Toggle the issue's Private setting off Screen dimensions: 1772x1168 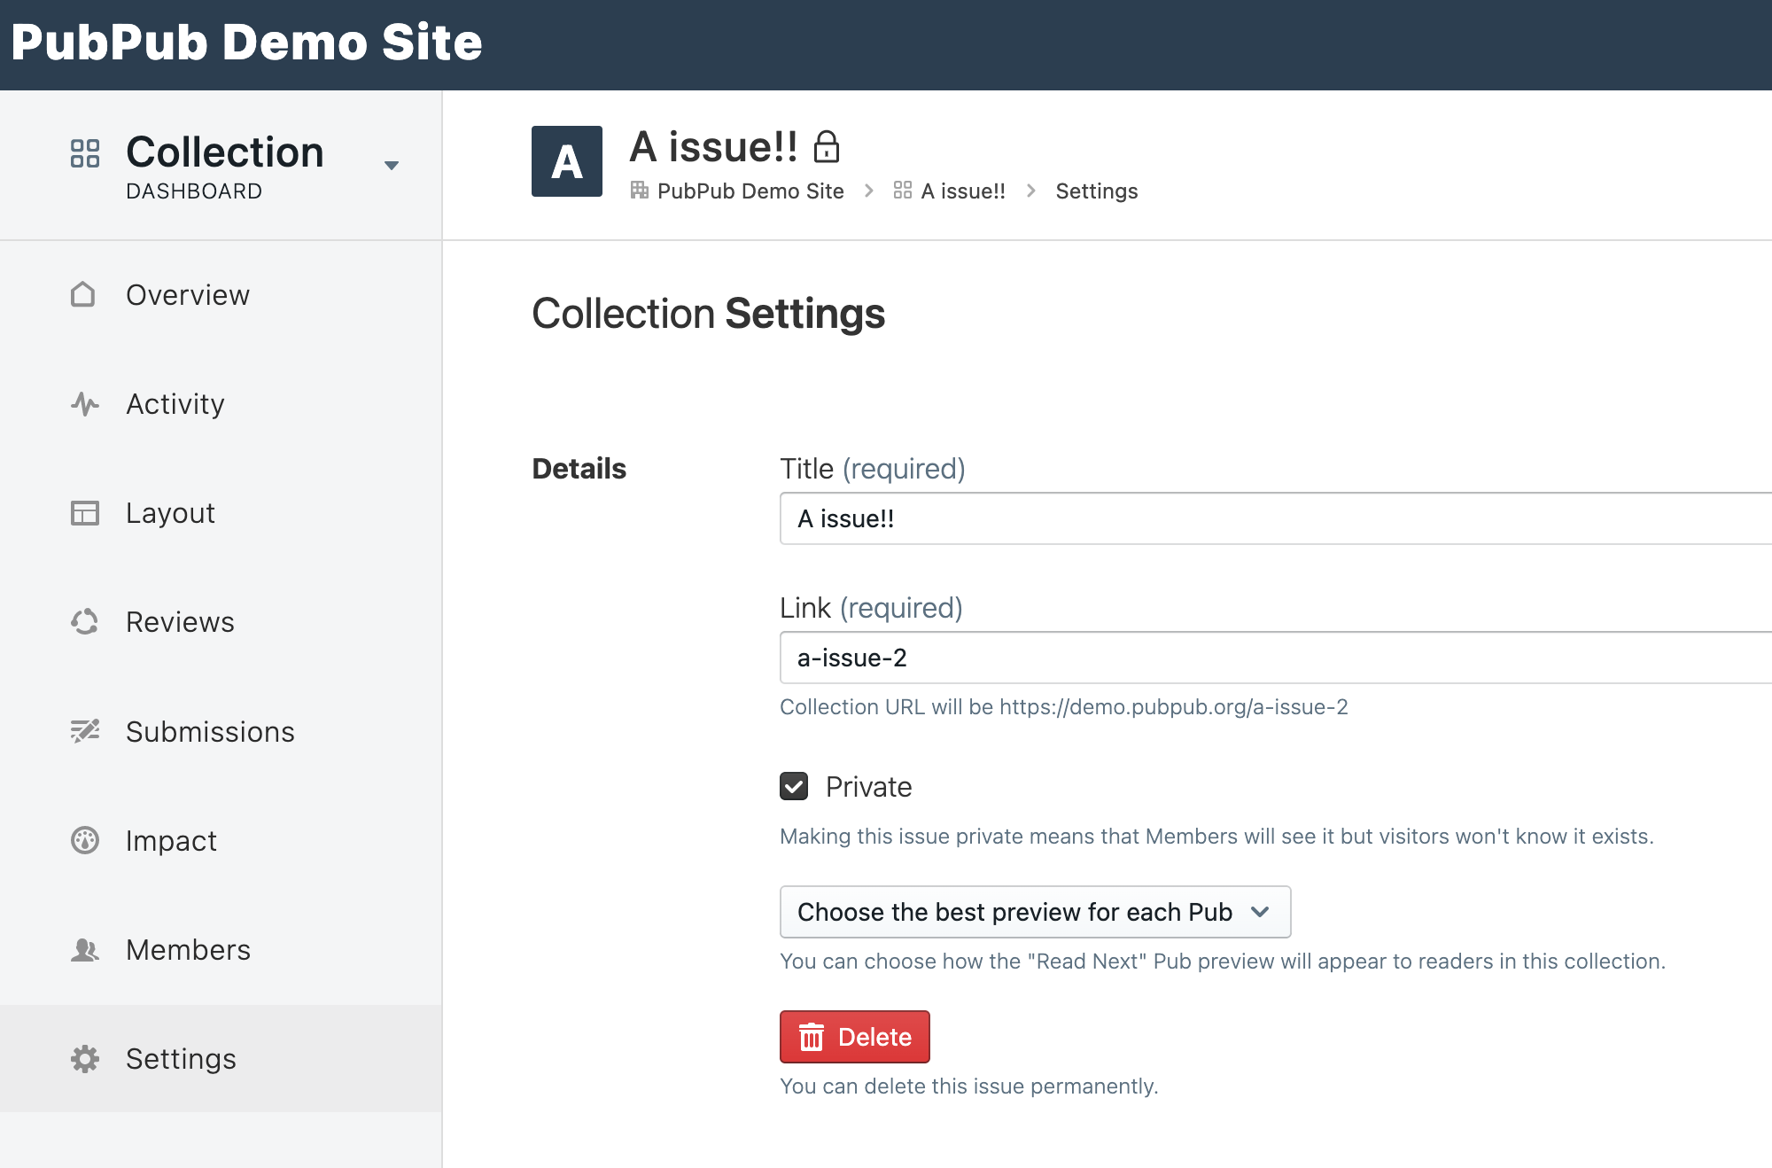coord(794,785)
